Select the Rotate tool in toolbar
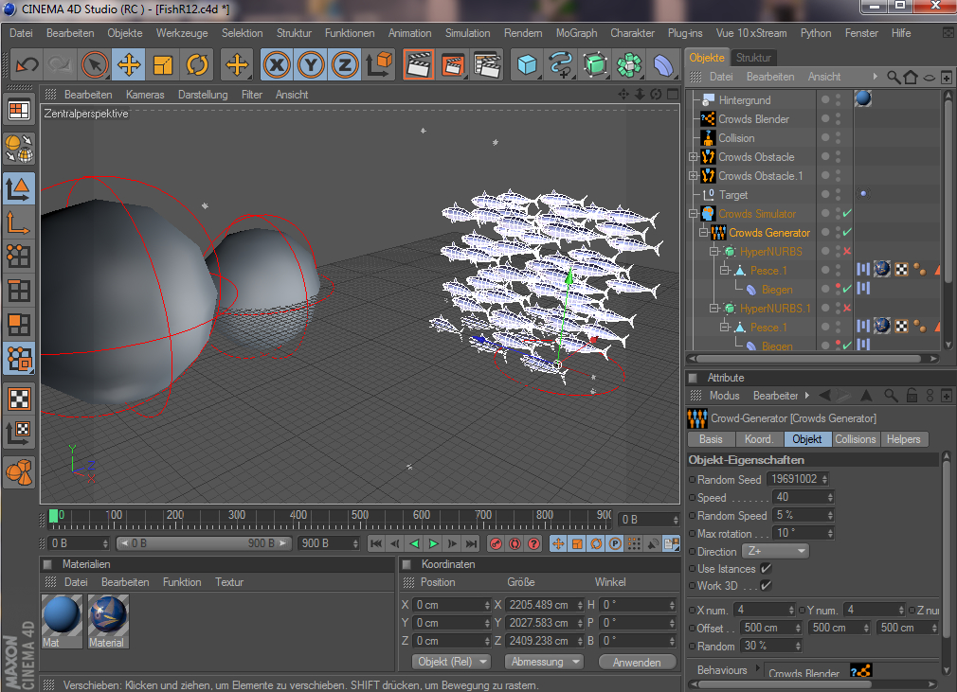This screenshot has height=692, width=957. 197,64
